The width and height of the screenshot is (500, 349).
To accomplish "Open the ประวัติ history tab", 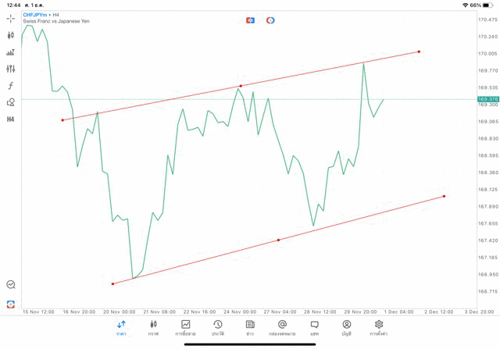I will (x=218, y=328).
